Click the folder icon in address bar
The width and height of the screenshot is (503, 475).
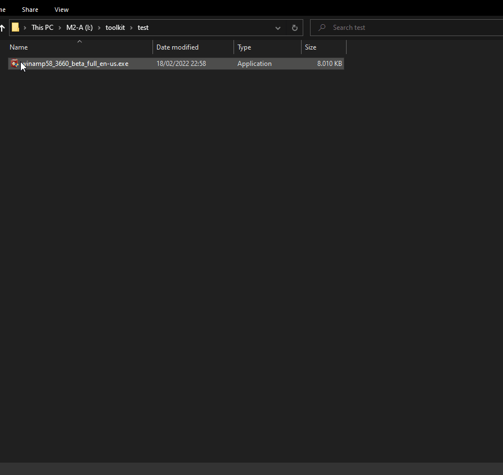pyautogui.click(x=16, y=28)
